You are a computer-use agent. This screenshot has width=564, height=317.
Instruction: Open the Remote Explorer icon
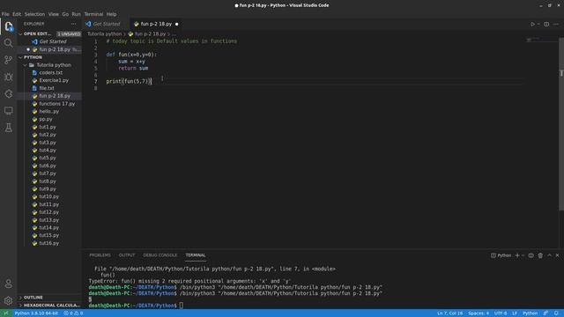[x=8, y=111]
